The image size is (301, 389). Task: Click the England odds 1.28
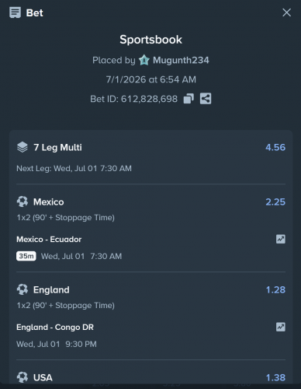(x=275, y=289)
